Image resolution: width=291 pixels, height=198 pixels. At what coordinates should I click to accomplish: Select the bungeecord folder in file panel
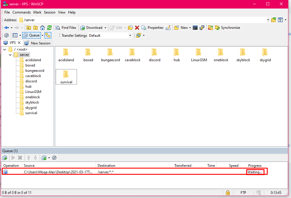coord(110,55)
